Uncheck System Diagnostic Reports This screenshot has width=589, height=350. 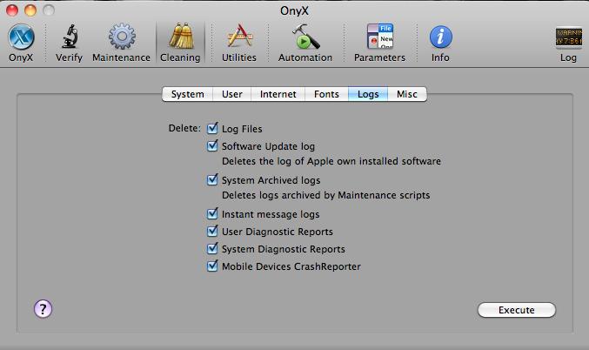212,248
